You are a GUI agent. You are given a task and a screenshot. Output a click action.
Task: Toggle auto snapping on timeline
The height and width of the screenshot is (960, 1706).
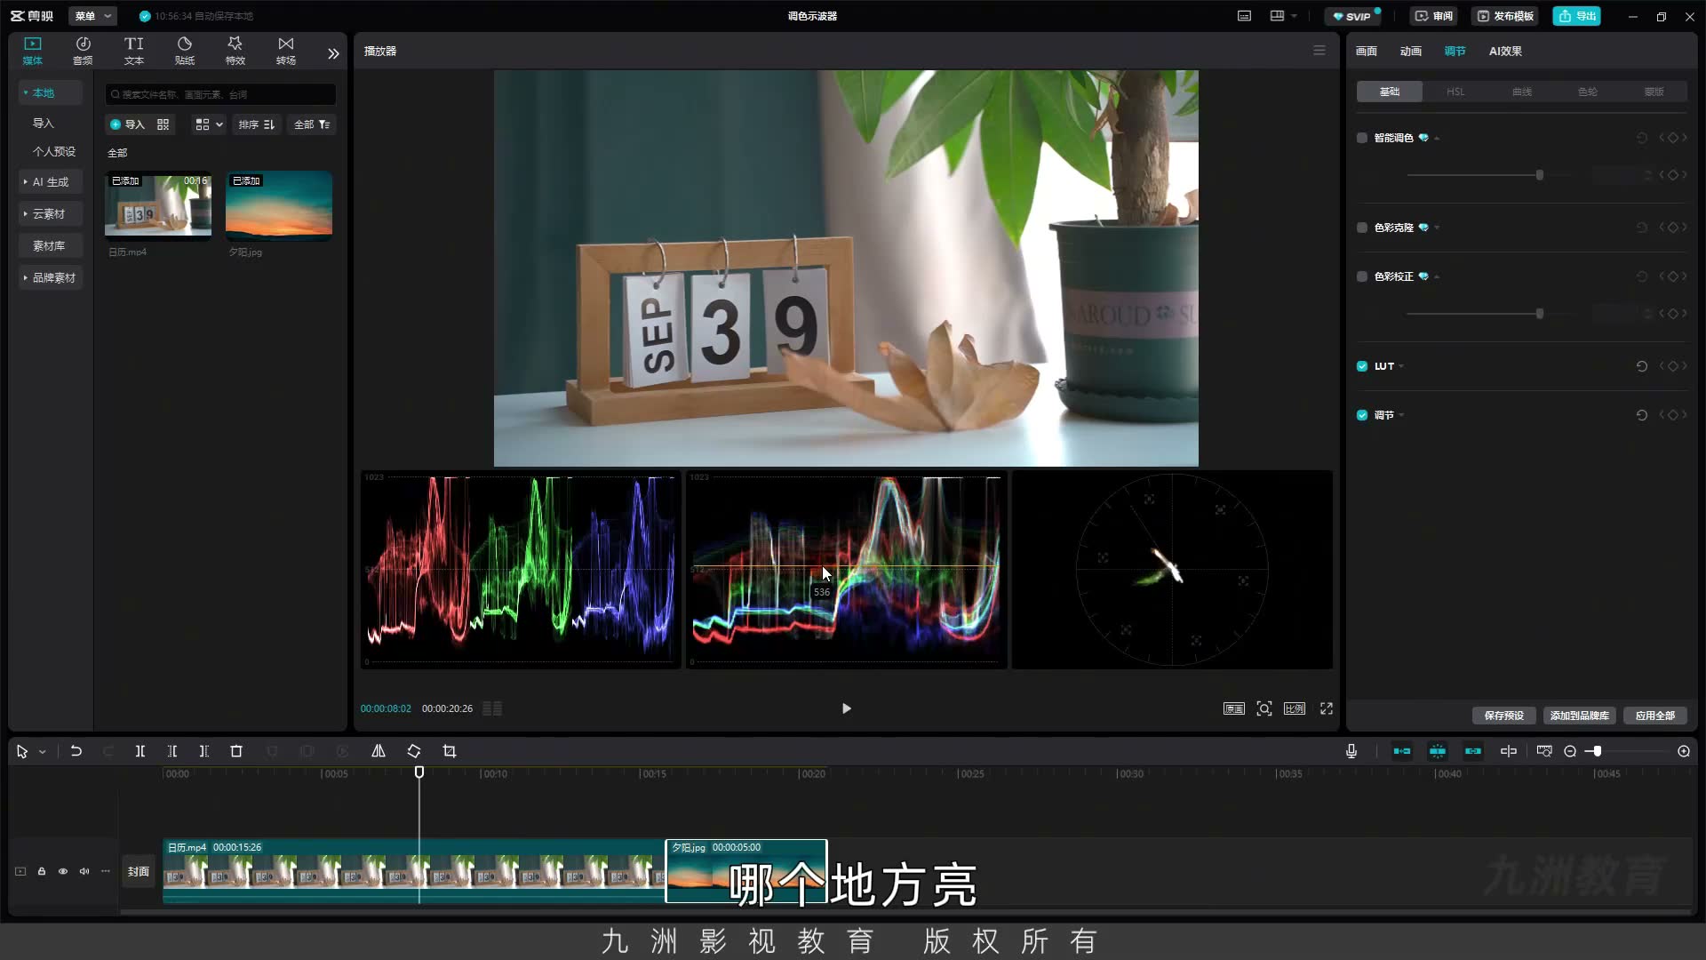[x=1438, y=751]
